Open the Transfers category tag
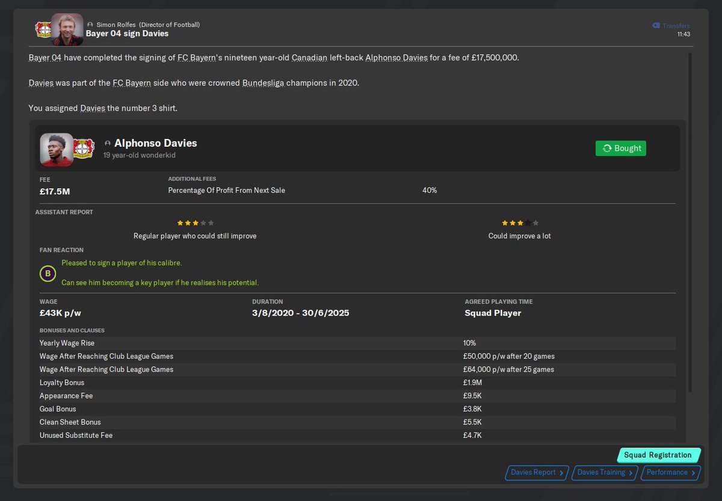Image resolution: width=722 pixels, height=501 pixels. tap(671, 26)
